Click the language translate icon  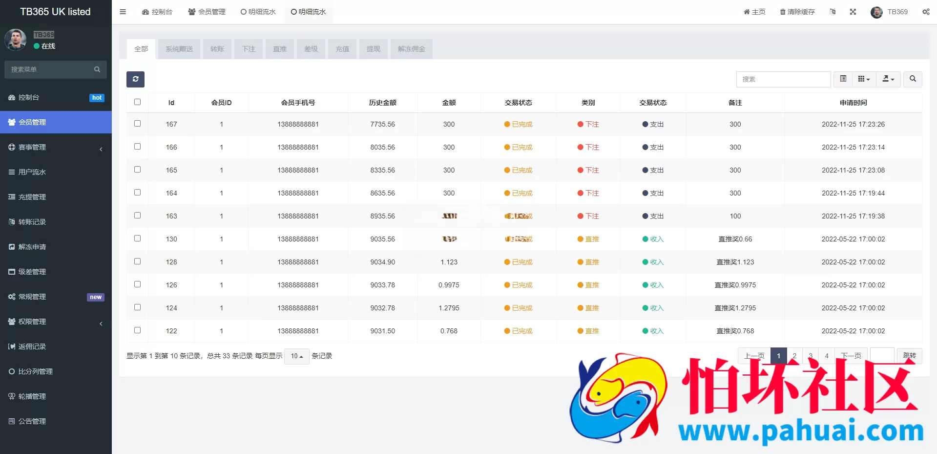[x=833, y=12]
